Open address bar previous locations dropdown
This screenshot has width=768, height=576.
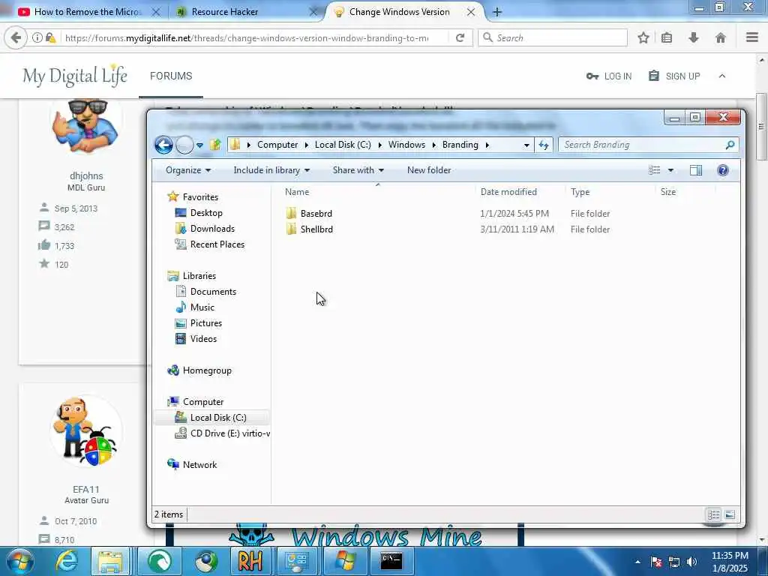pyautogui.click(x=526, y=145)
